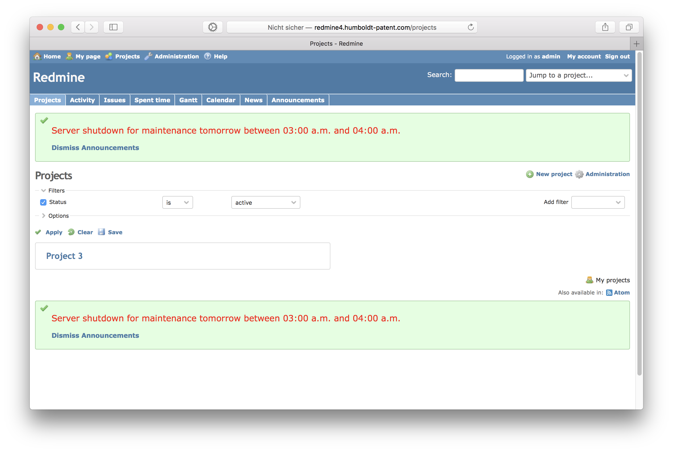Click the Administration wrench icon
This screenshot has height=452, width=673.
[x=148, y=56]
